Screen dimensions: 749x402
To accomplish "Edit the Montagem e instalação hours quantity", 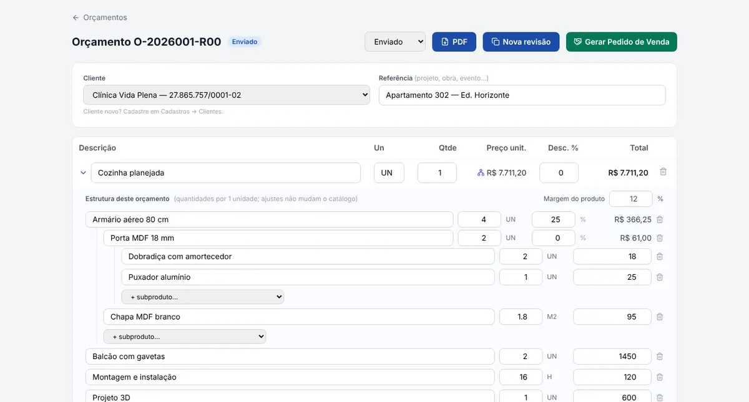I will pyautogui.click(x=521, y=377).
